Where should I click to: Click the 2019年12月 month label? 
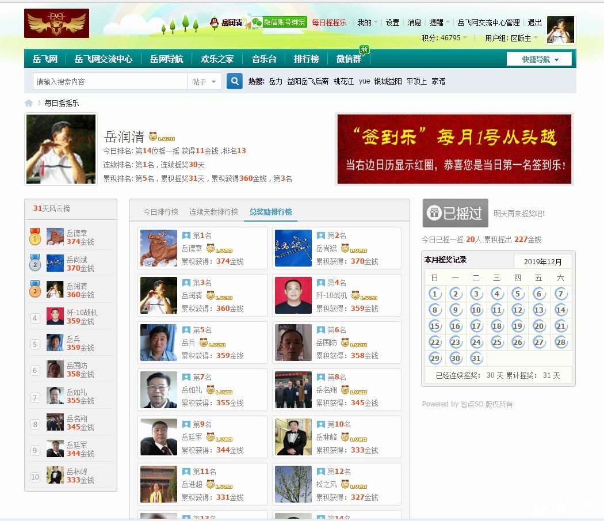pyautogui.click(x=543, y=261)
